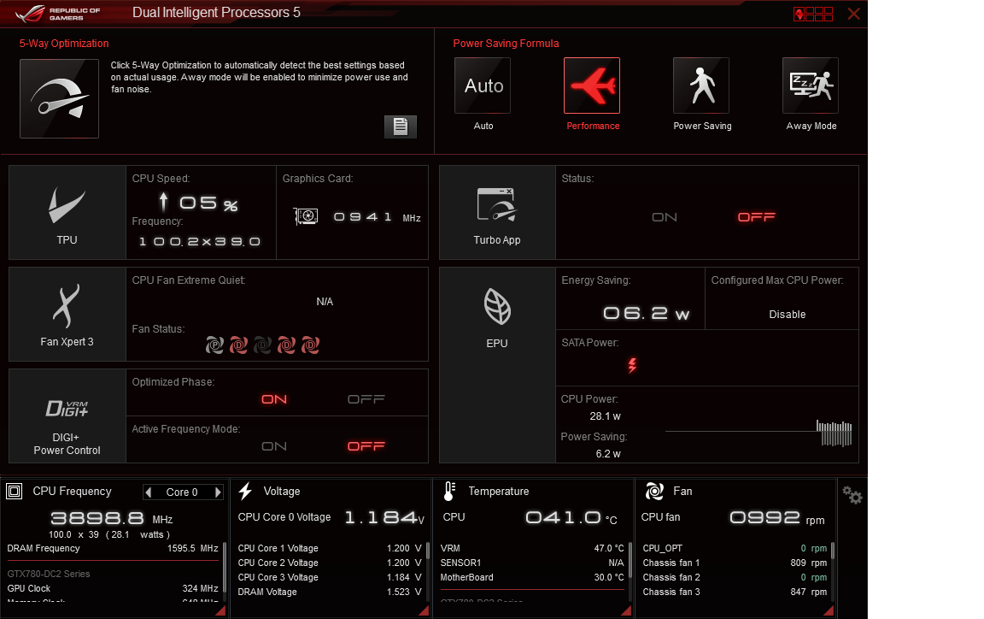984x619 pixels.
Task: Open the 5-Way Optimization report document icon
Action: 401,127
